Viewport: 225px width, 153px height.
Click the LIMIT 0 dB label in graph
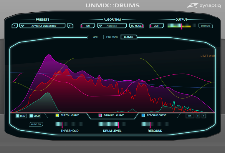(x=208, y=56)
